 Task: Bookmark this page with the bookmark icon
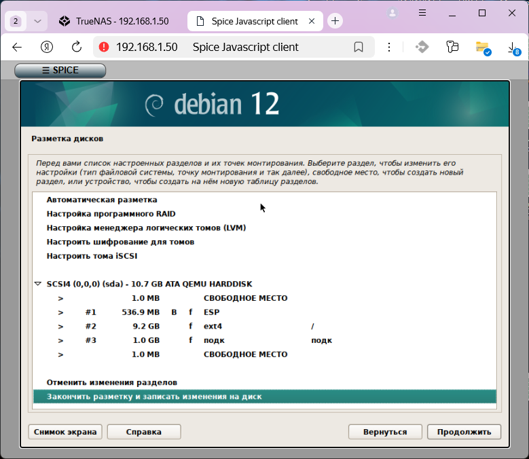tap(359, 48)
